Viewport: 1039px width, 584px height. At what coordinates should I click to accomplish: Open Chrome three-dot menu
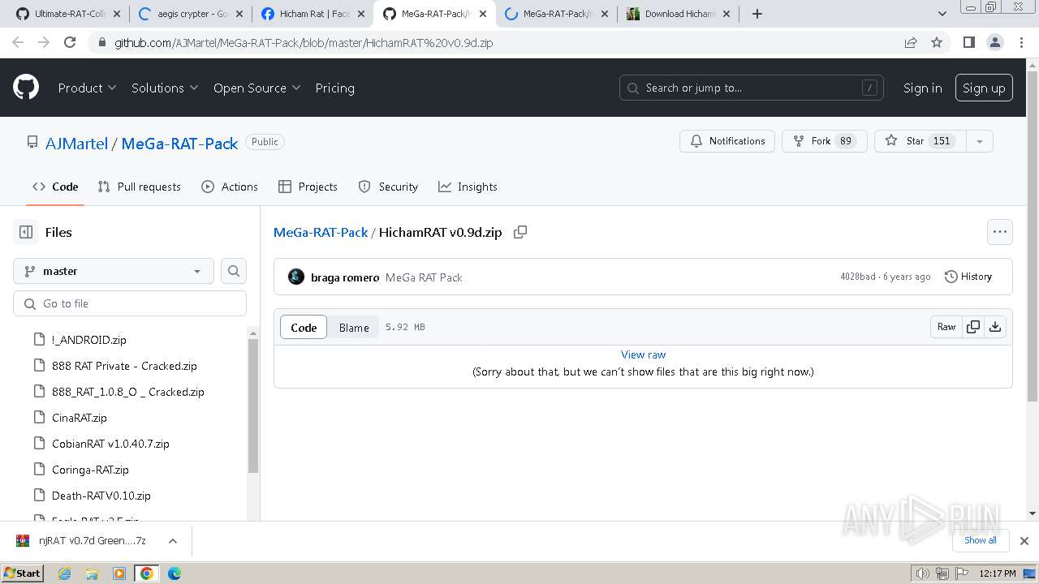[x=1021, y=42]
